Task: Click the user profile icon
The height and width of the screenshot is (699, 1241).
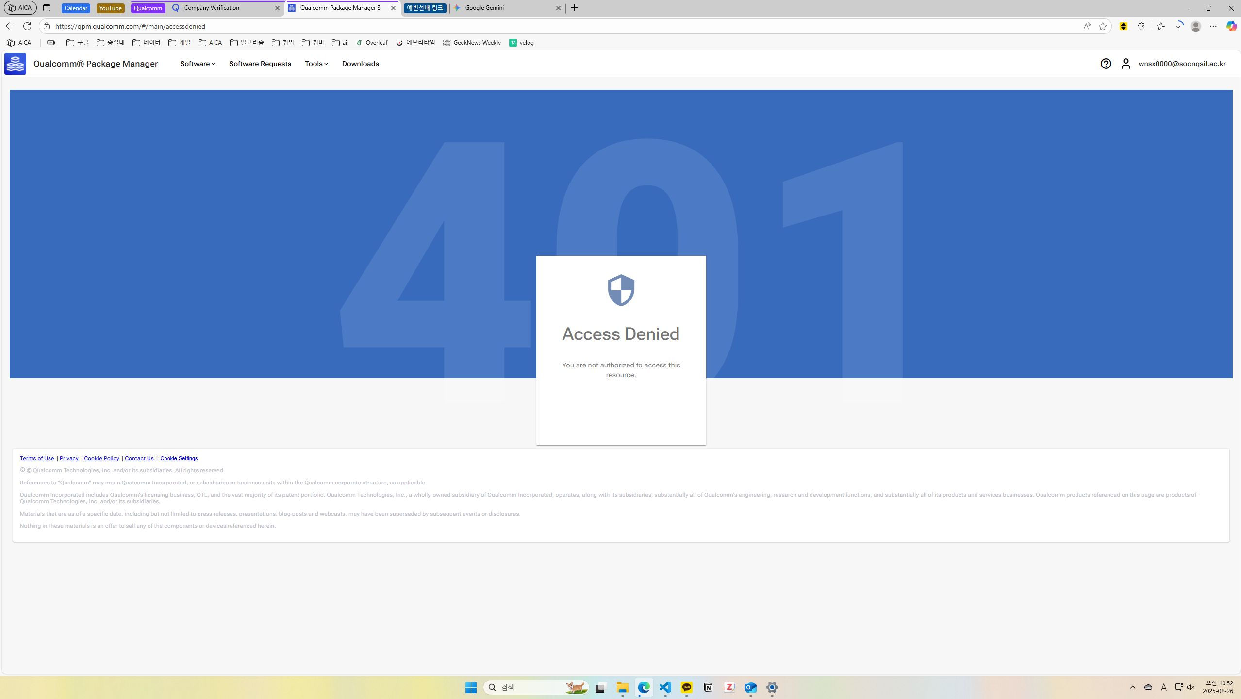Action: point(1125,64)
